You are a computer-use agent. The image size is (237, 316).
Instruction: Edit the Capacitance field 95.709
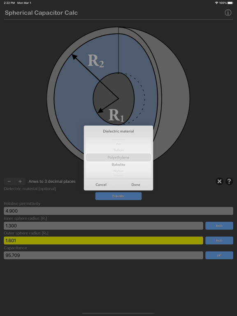(103, 256)
